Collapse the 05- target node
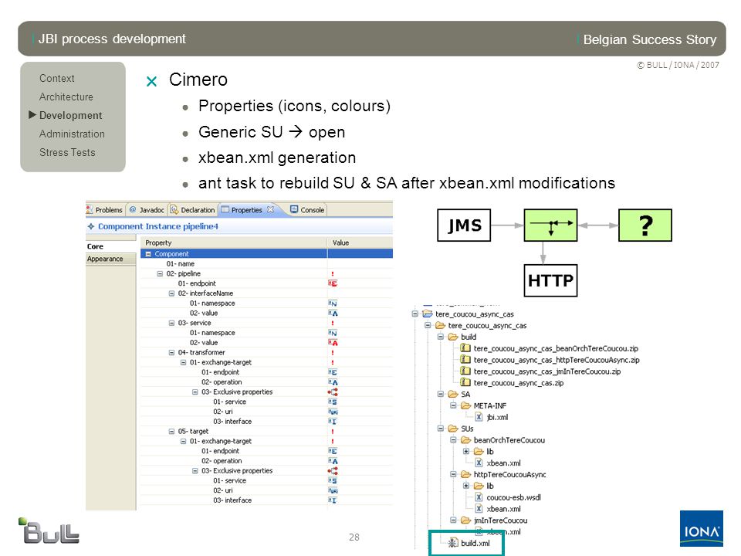 [x=171, y=431]
